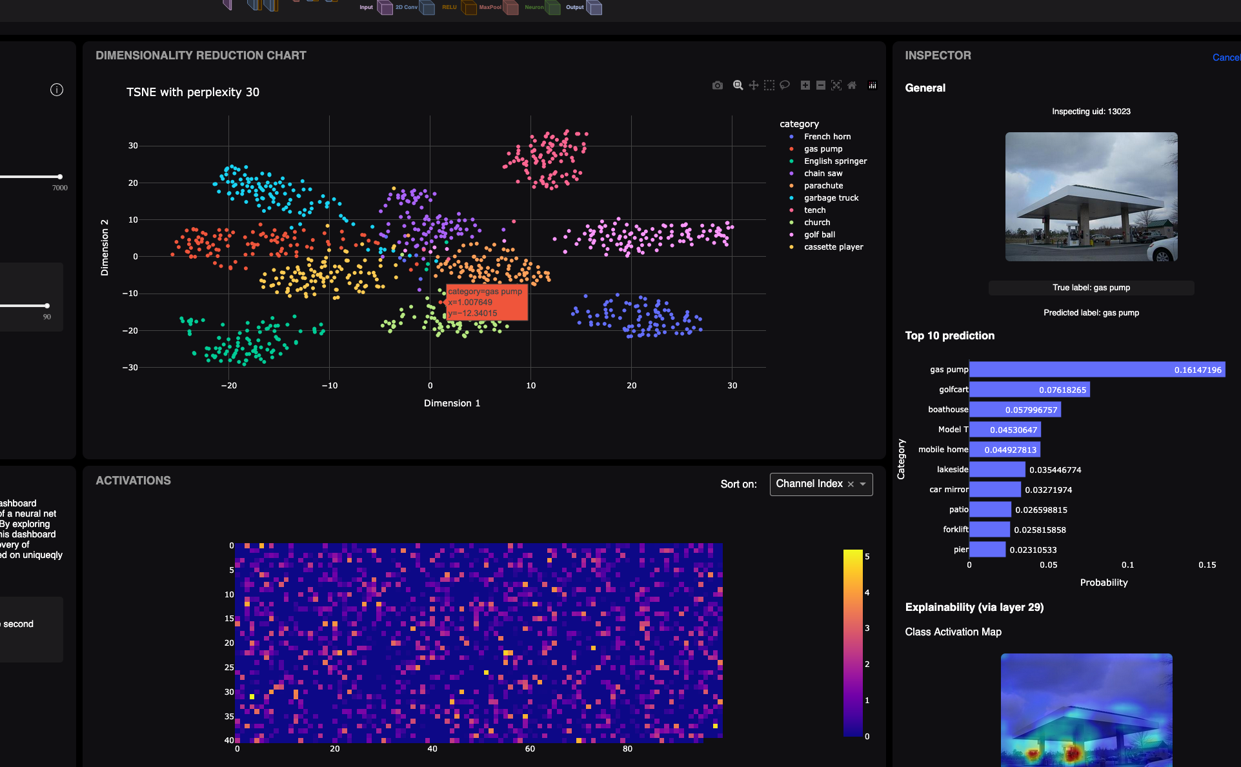Activate the Box Select tool
Image resolution: width=1241 pixels, height=767 pixels.
tap(769, 85)
